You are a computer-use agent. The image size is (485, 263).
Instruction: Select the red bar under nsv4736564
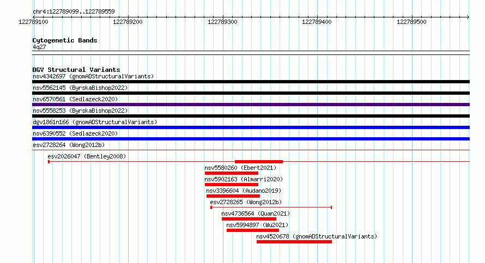click(x=249, y=219)
